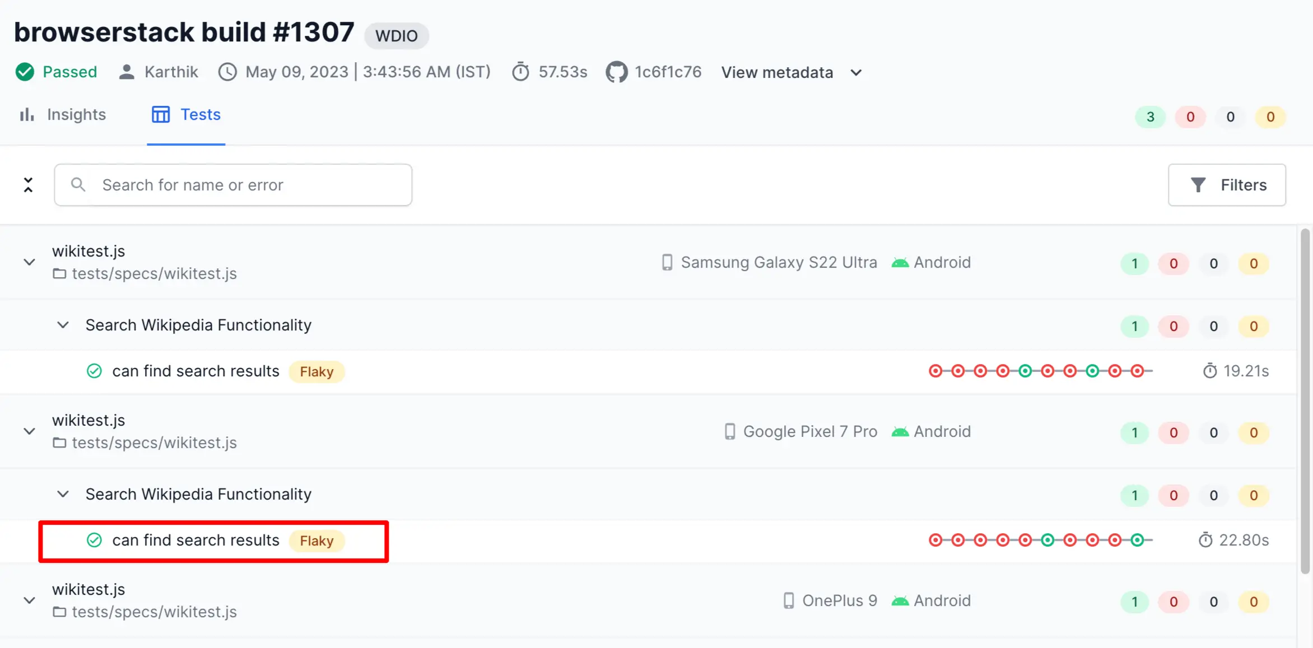Open the Filters button
Image resolution: width=1313 pixels, height=648 pixels.
(x=1227, y=185)
